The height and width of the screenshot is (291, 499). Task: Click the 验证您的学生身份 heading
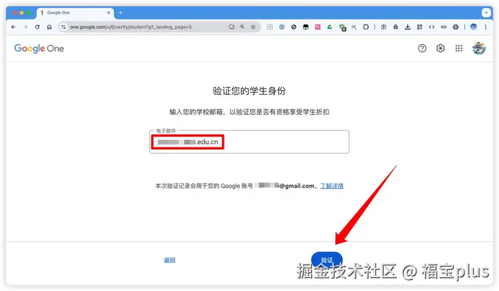click(x=249, y=91)
